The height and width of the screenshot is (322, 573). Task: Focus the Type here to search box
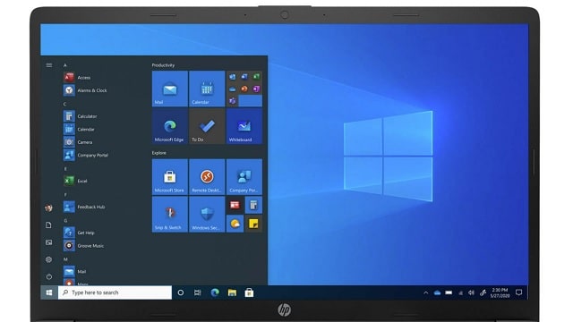(115, 292)
